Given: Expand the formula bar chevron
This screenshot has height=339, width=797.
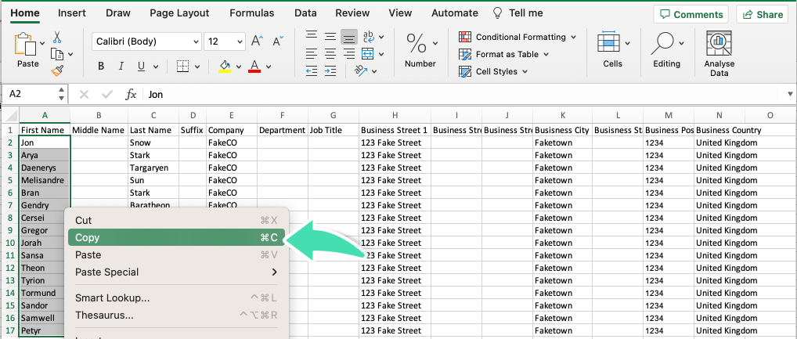Looking at the screenshot, I should point(790,94).
